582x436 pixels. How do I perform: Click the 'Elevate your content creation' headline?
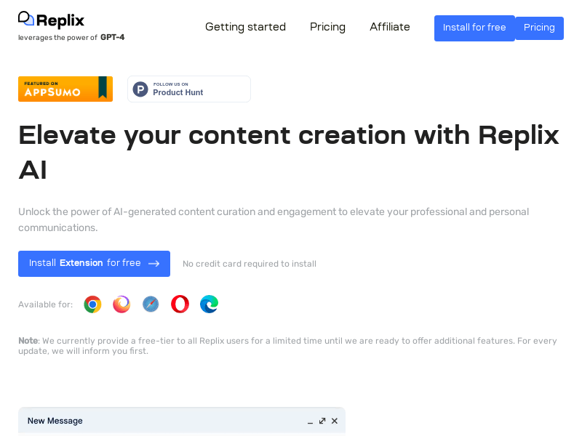coord(289,153)
